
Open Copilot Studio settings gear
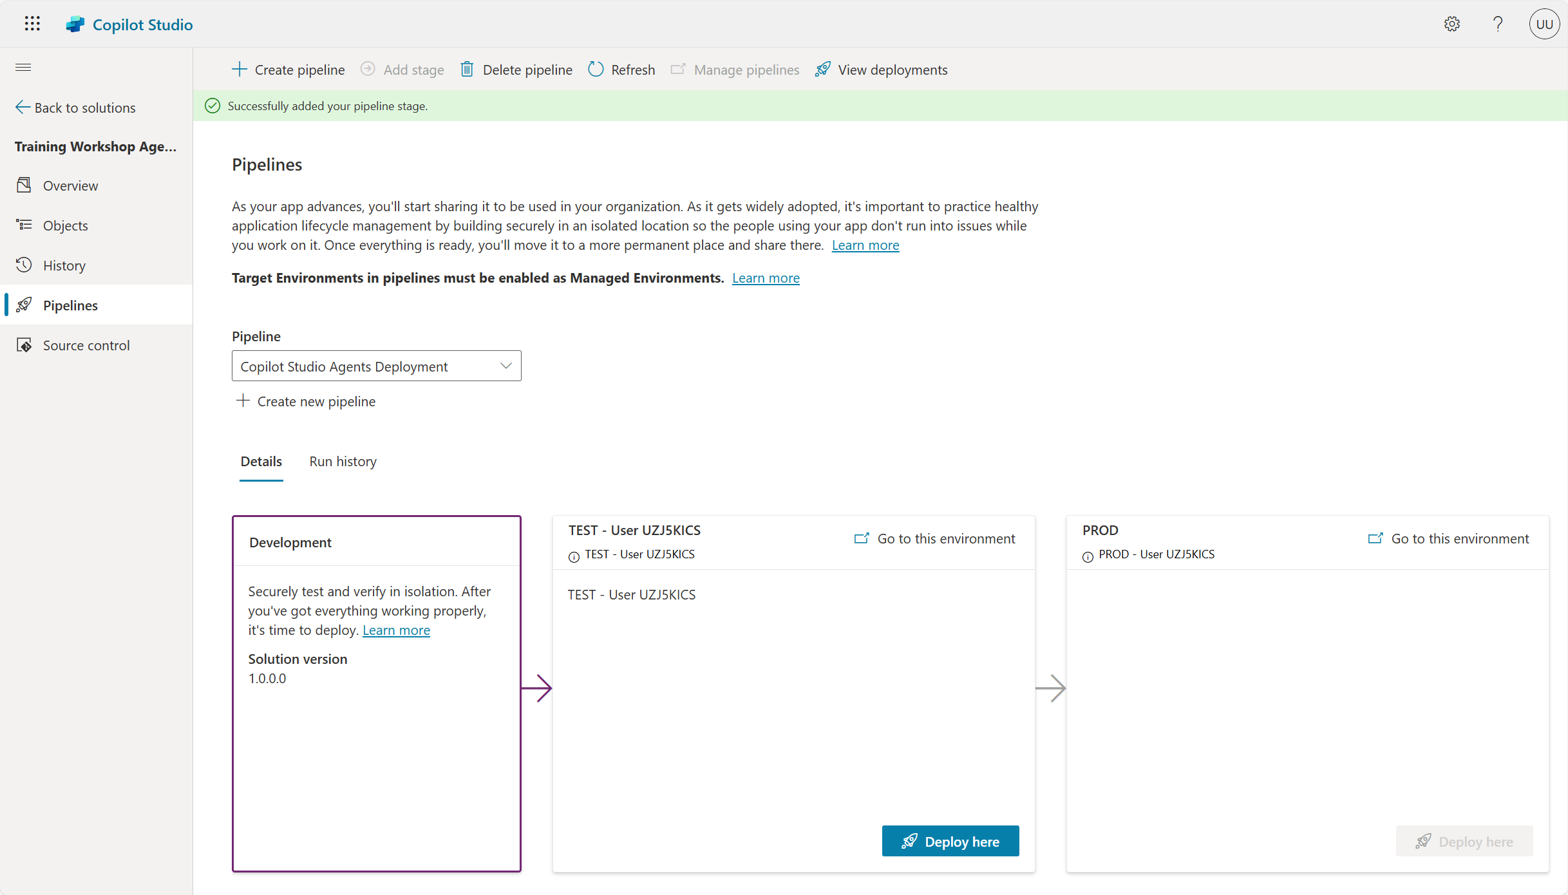click(1452, 24)
